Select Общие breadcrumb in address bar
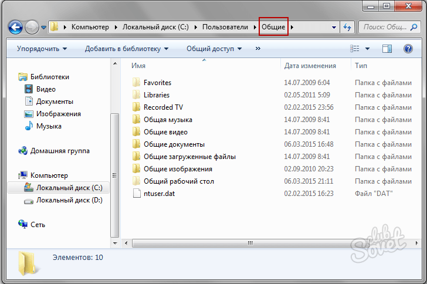 [273, 27]
